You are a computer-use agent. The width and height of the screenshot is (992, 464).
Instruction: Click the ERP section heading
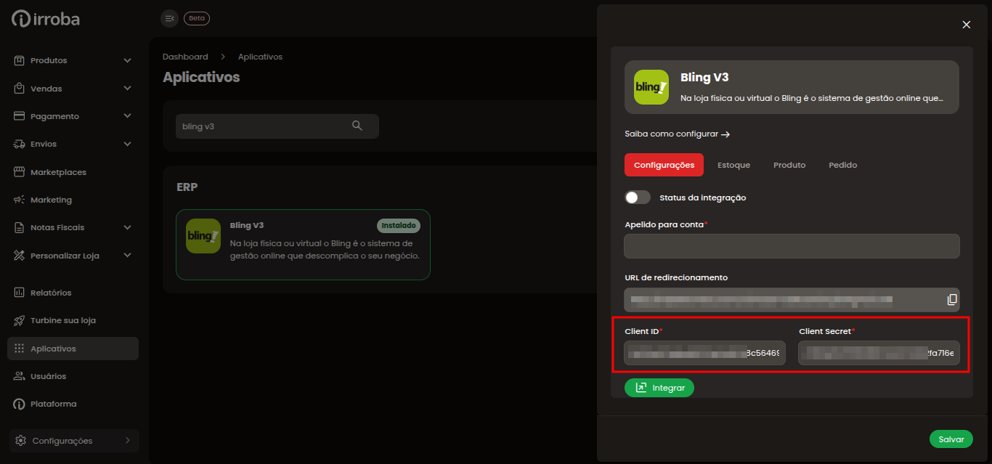(x=187, y=187)
